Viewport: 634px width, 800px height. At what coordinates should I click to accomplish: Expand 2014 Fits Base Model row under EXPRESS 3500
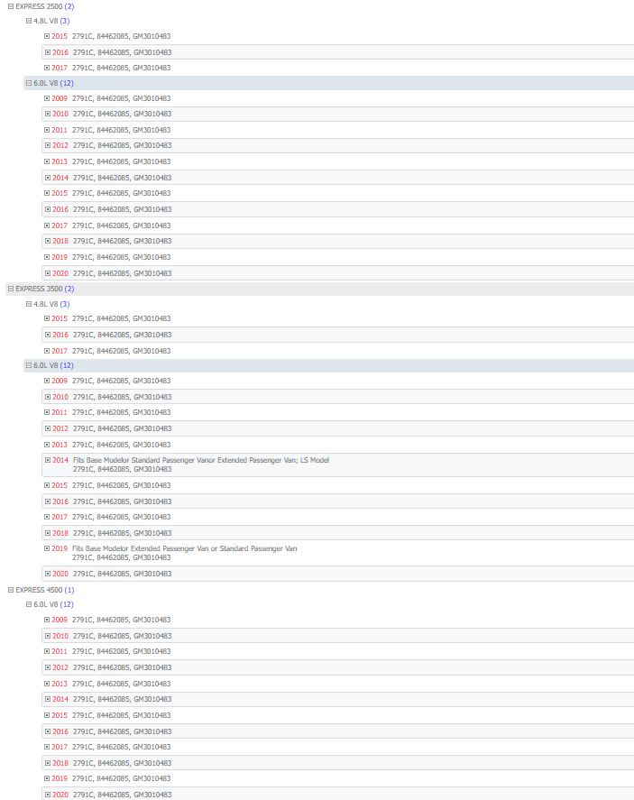[x=48, y=460]
